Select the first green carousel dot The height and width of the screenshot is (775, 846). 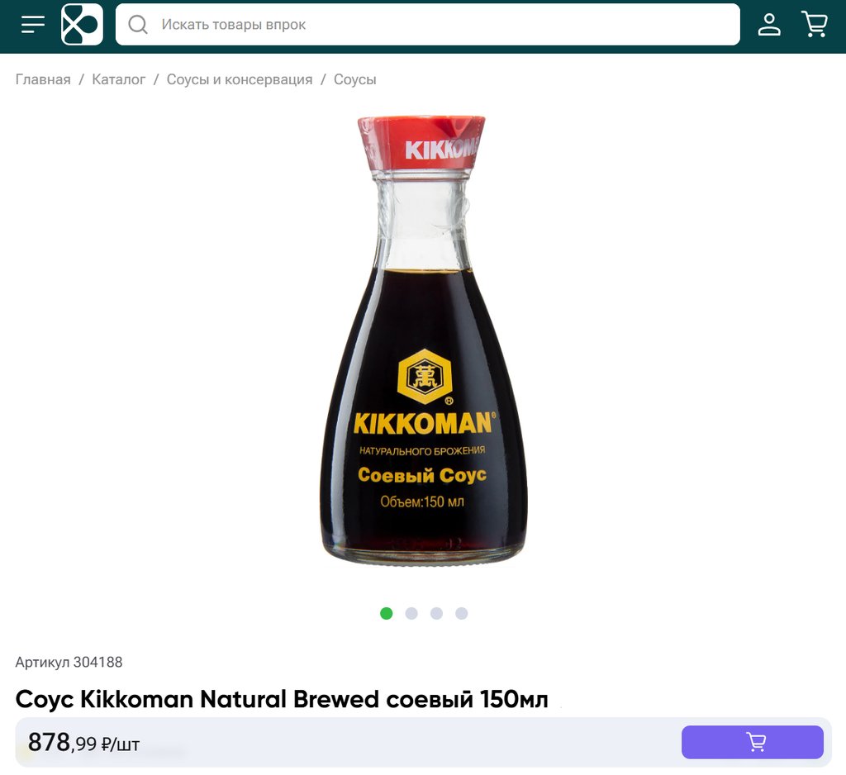click(x=387, y=614)
